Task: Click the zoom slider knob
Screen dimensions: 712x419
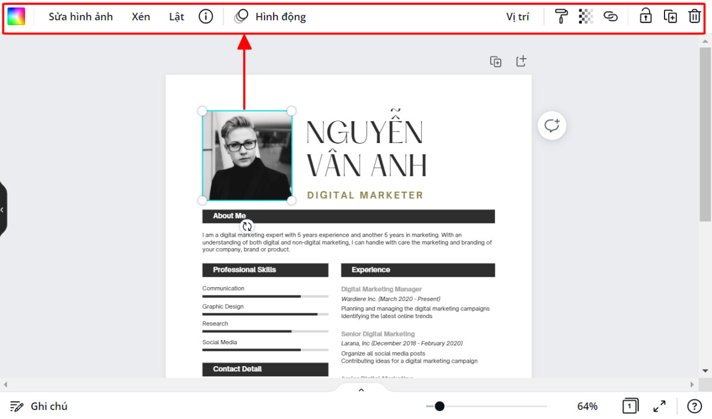Action: 439,407
